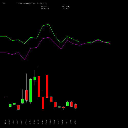
Task: Click the open value O: 10.85
Action: coord(45,9)
